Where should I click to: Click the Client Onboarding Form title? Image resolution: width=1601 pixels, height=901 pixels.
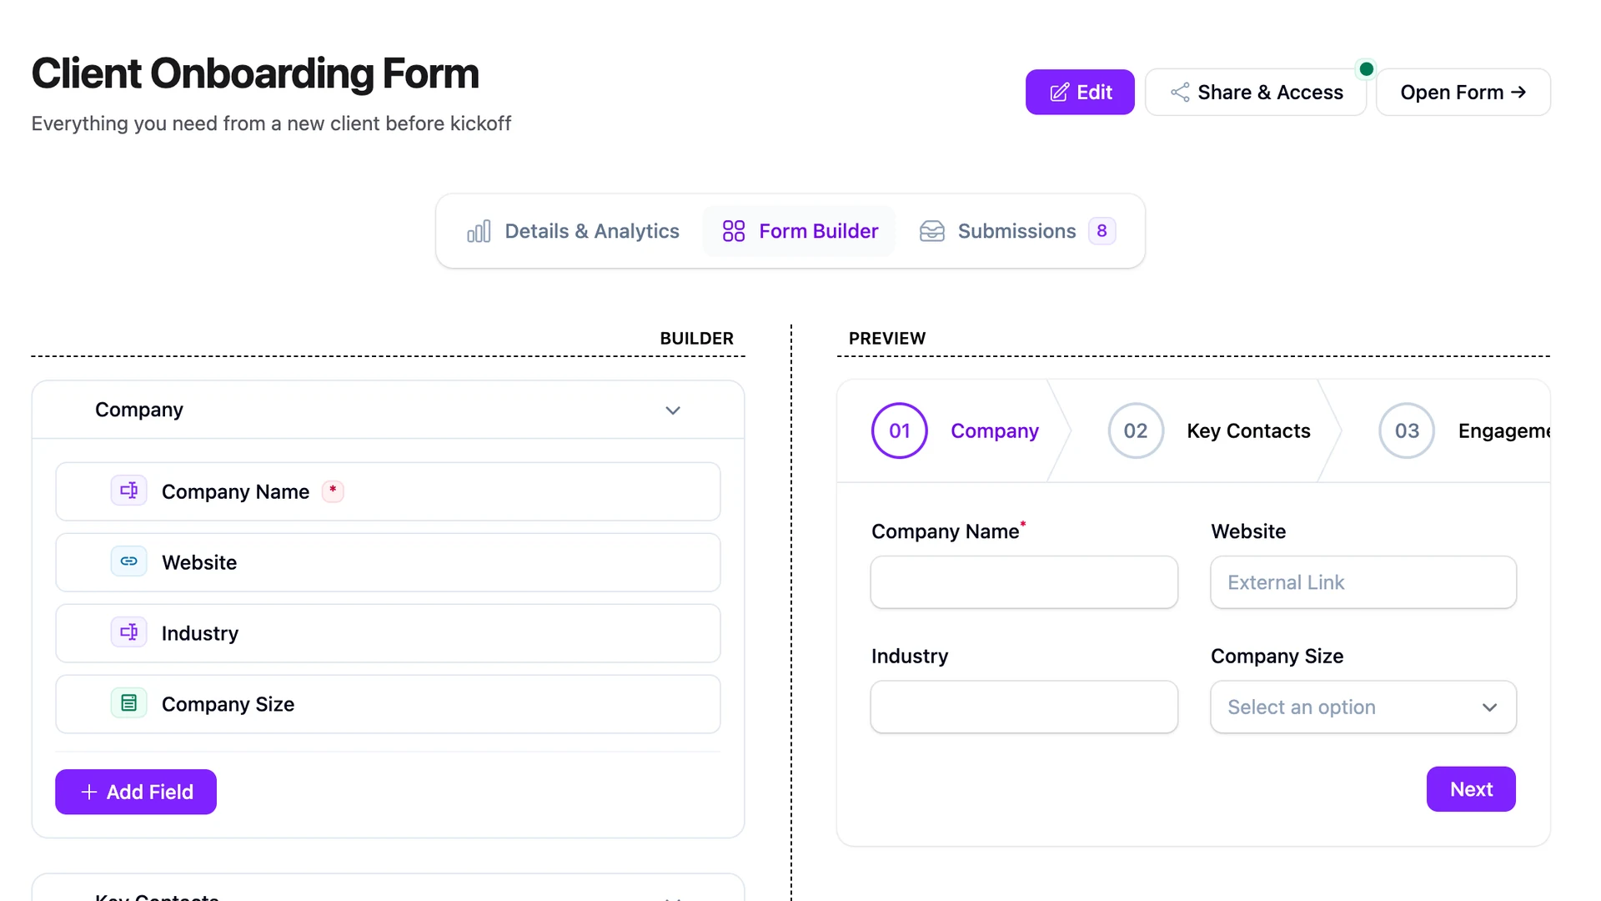coord(255,73)
